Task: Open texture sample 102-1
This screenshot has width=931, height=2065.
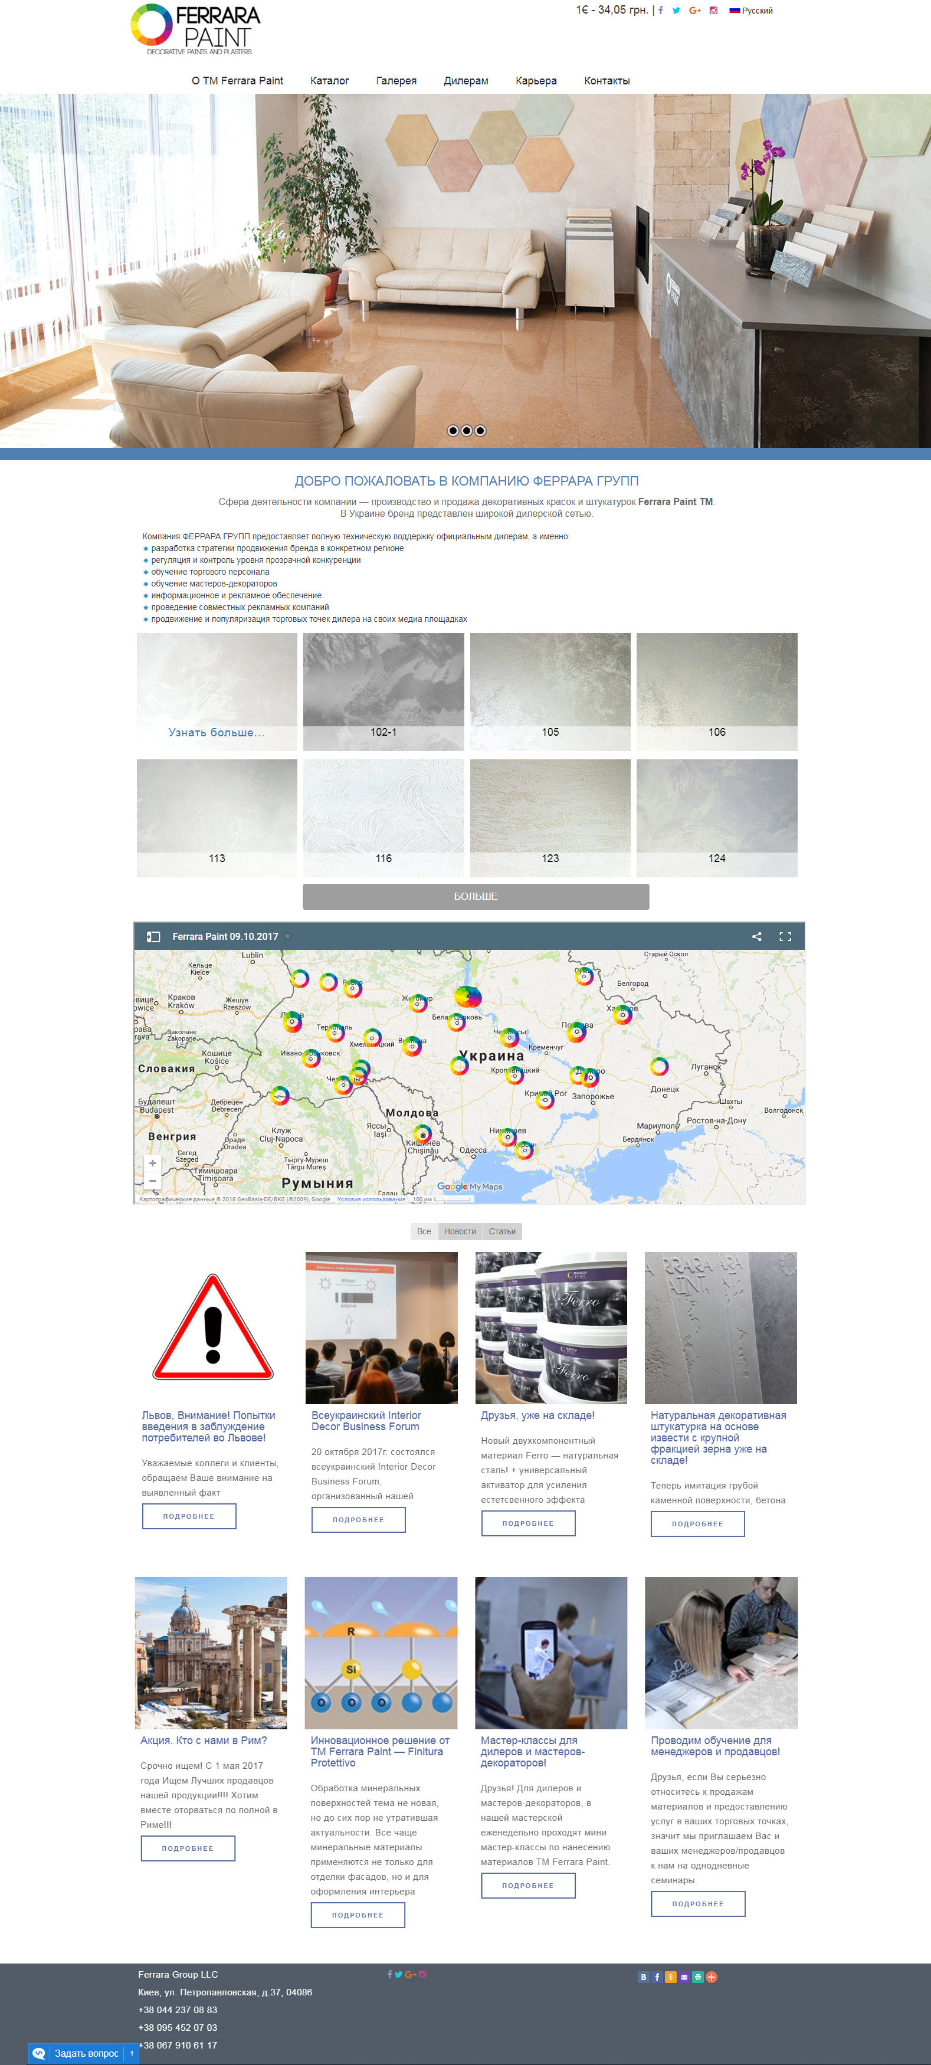Action: [x=383, y=692]
